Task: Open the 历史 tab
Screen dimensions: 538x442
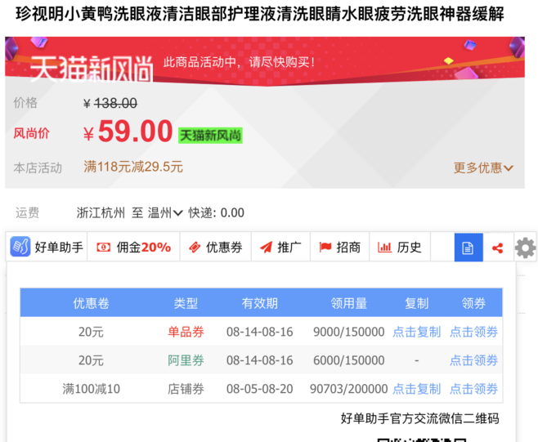Action: (400, 248)
